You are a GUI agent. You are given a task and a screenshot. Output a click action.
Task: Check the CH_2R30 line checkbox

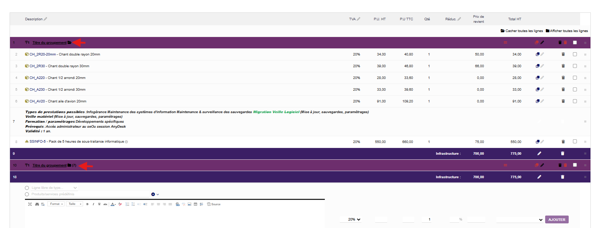(575, 66)
